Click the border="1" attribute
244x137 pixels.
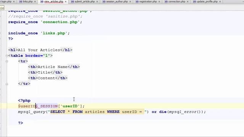(x=37, y=56)
